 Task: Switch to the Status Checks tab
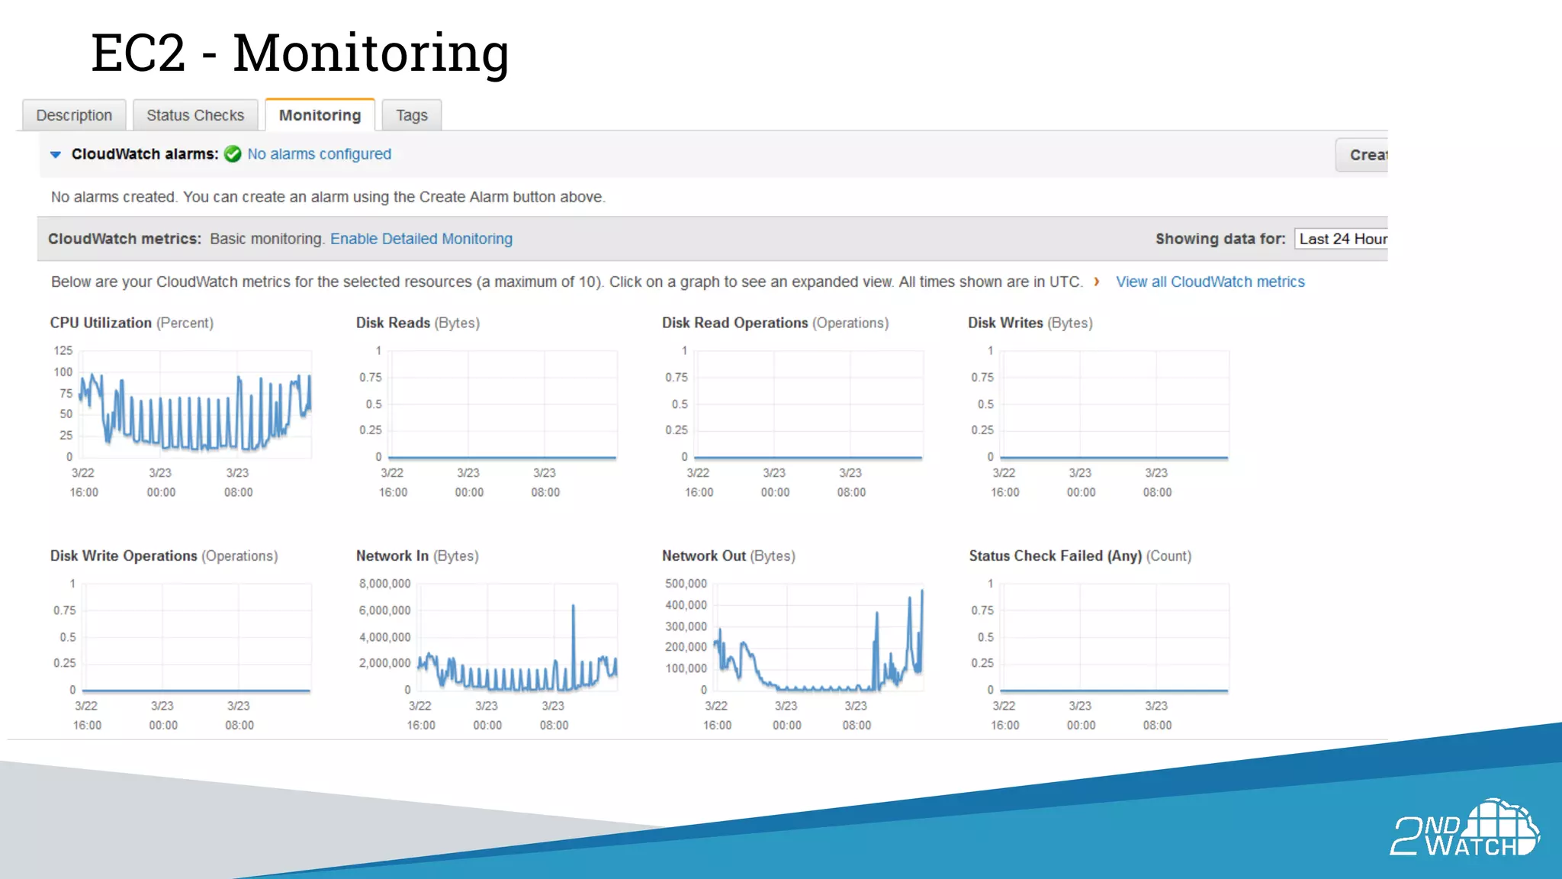tap(195, 115)
